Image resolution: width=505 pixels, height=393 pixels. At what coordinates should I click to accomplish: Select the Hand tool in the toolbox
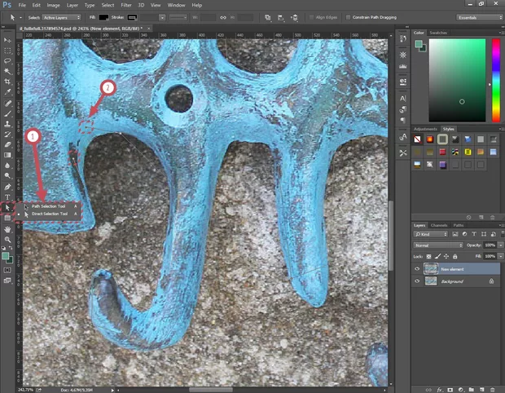coord(7,229)
